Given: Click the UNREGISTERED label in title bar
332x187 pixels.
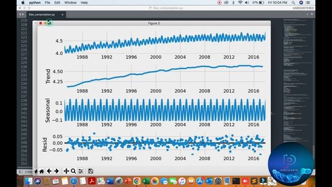Looking at the screenshot, I should (x=303, y=8).
